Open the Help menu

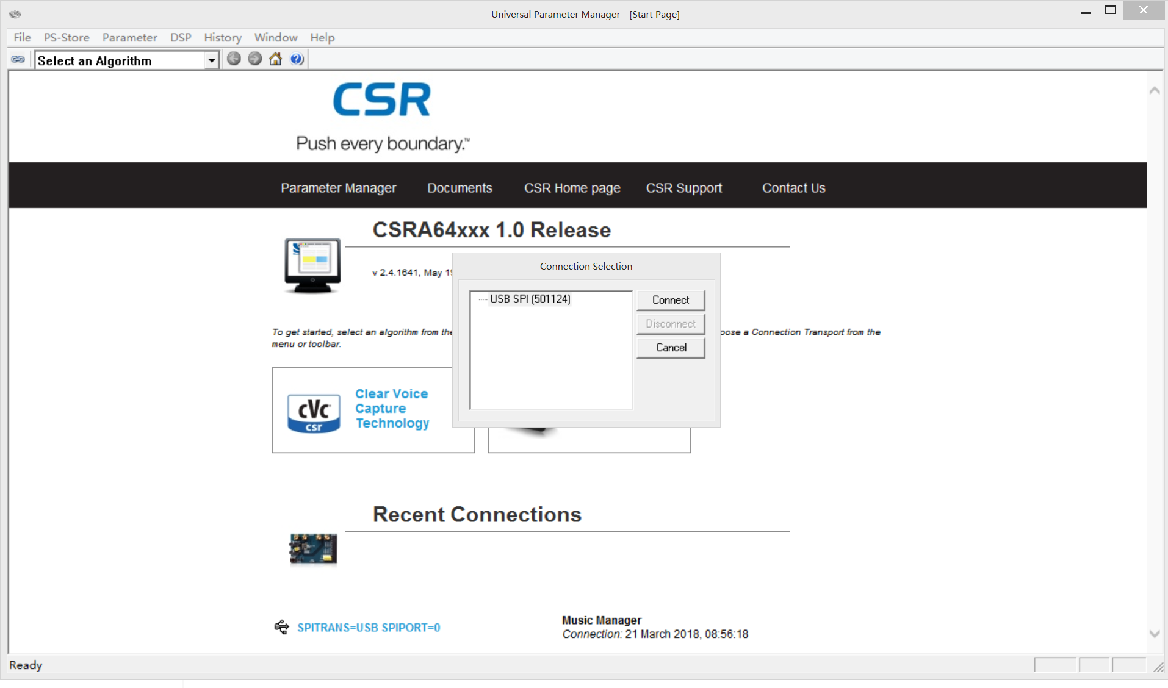(x=322, y=37)
